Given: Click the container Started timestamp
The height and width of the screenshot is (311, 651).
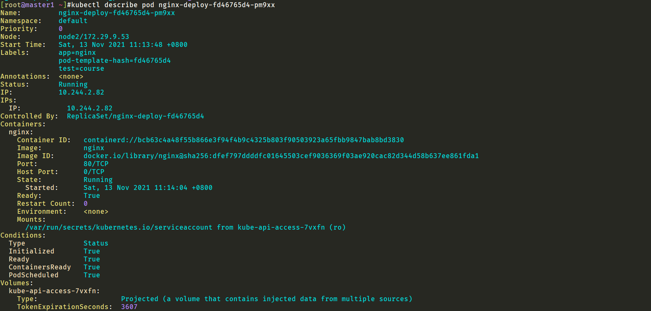Looking at the screenshot, I should coord(148,188).
